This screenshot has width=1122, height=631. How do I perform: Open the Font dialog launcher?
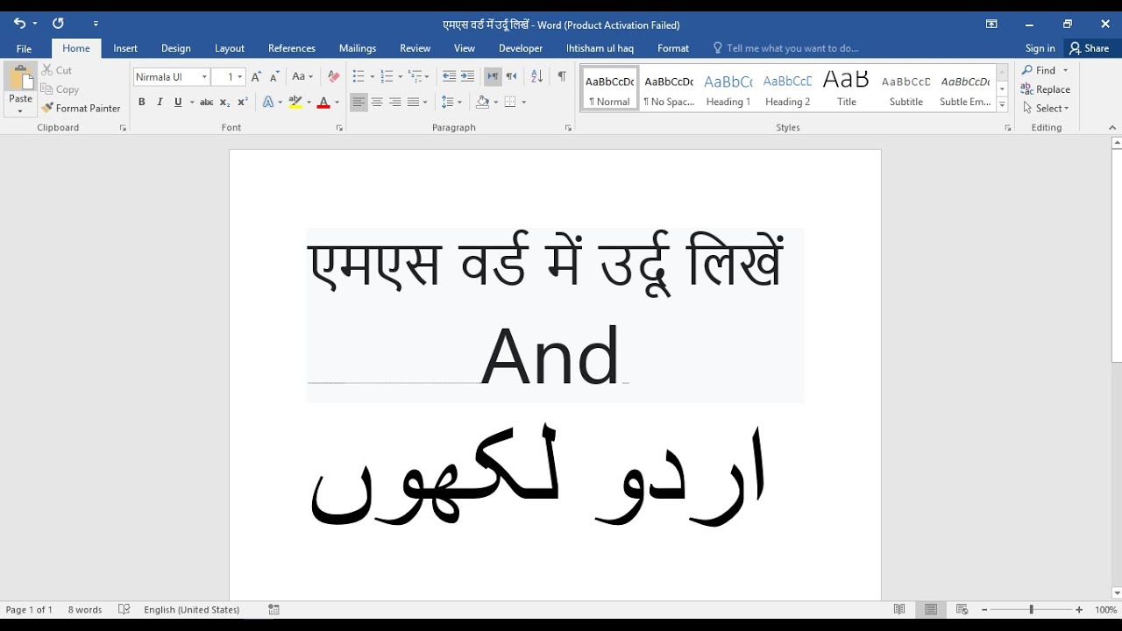[x=339, y=128]
